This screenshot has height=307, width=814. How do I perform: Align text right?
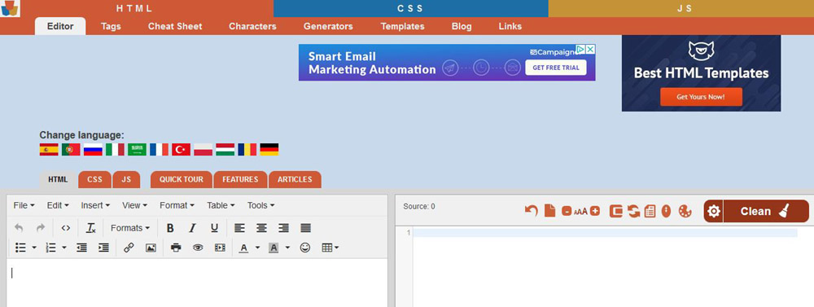(283, 228)
